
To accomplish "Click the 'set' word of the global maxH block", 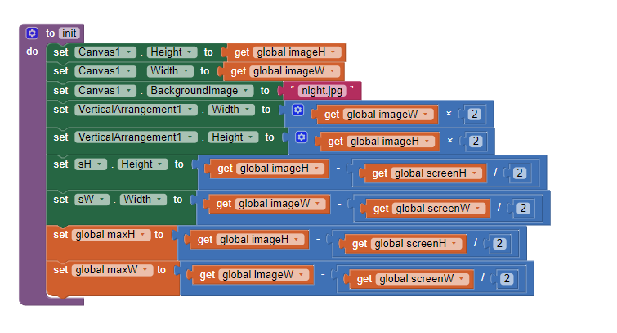I will tap(60, 235).
